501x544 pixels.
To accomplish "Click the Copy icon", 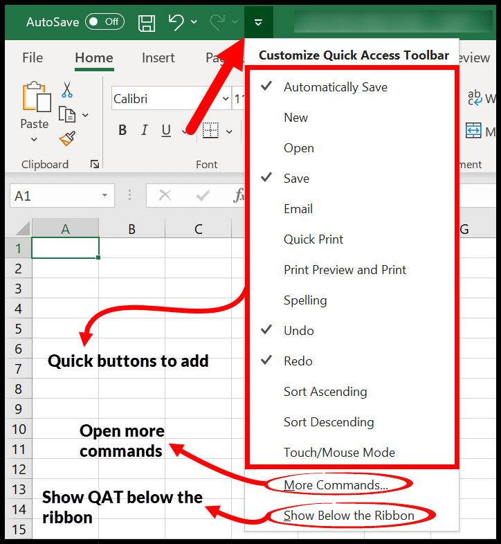I will [67, 114].
